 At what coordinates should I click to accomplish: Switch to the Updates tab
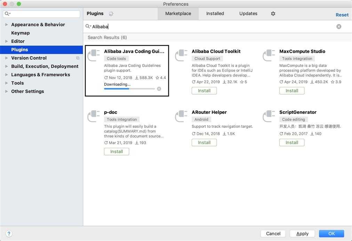(248, 14)
